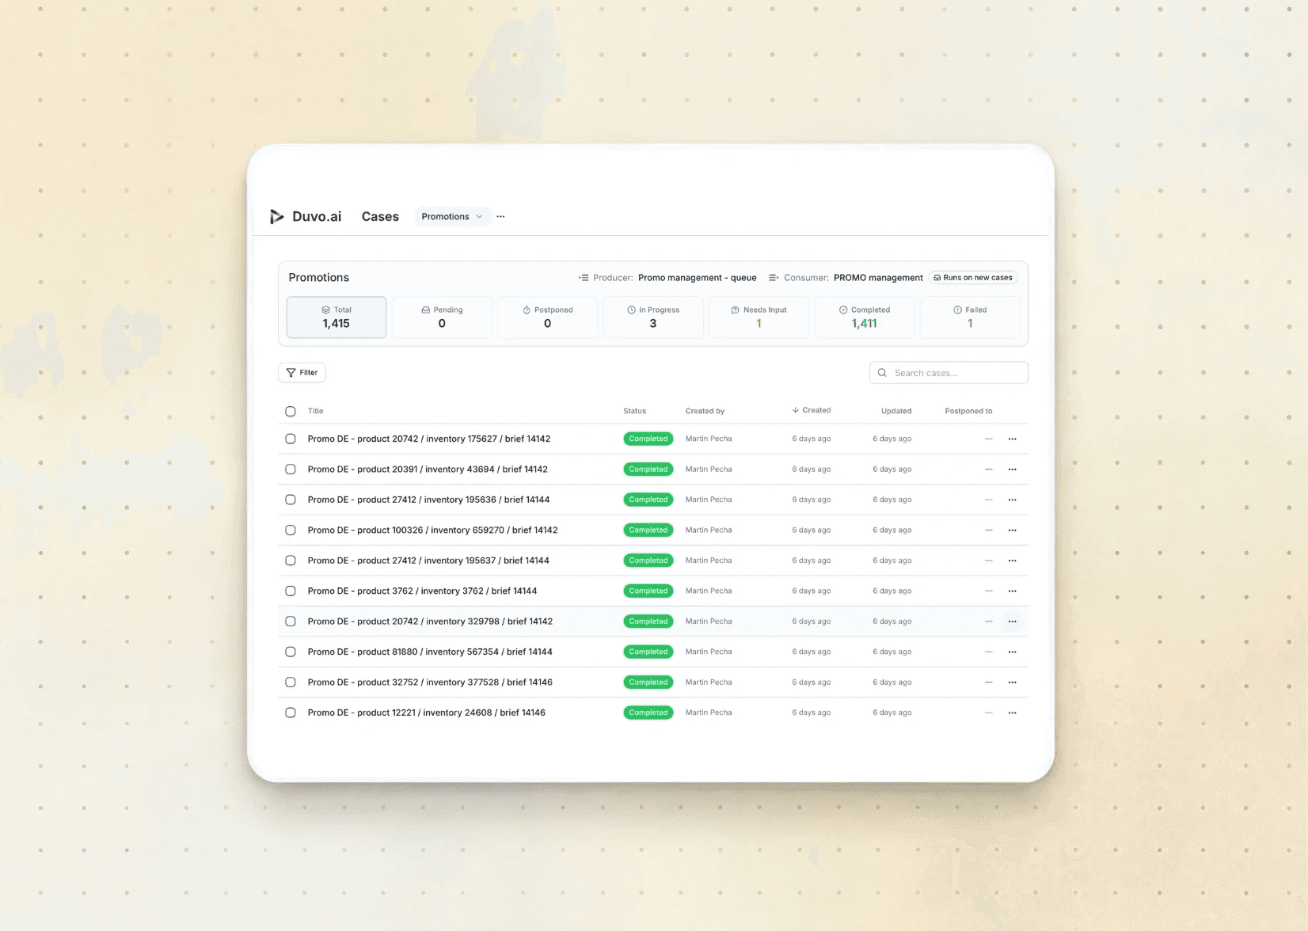Click the Search cases input field
The width and height of the screenshot is (1308, 931).
pyautogui.click(x=949, y=373)
